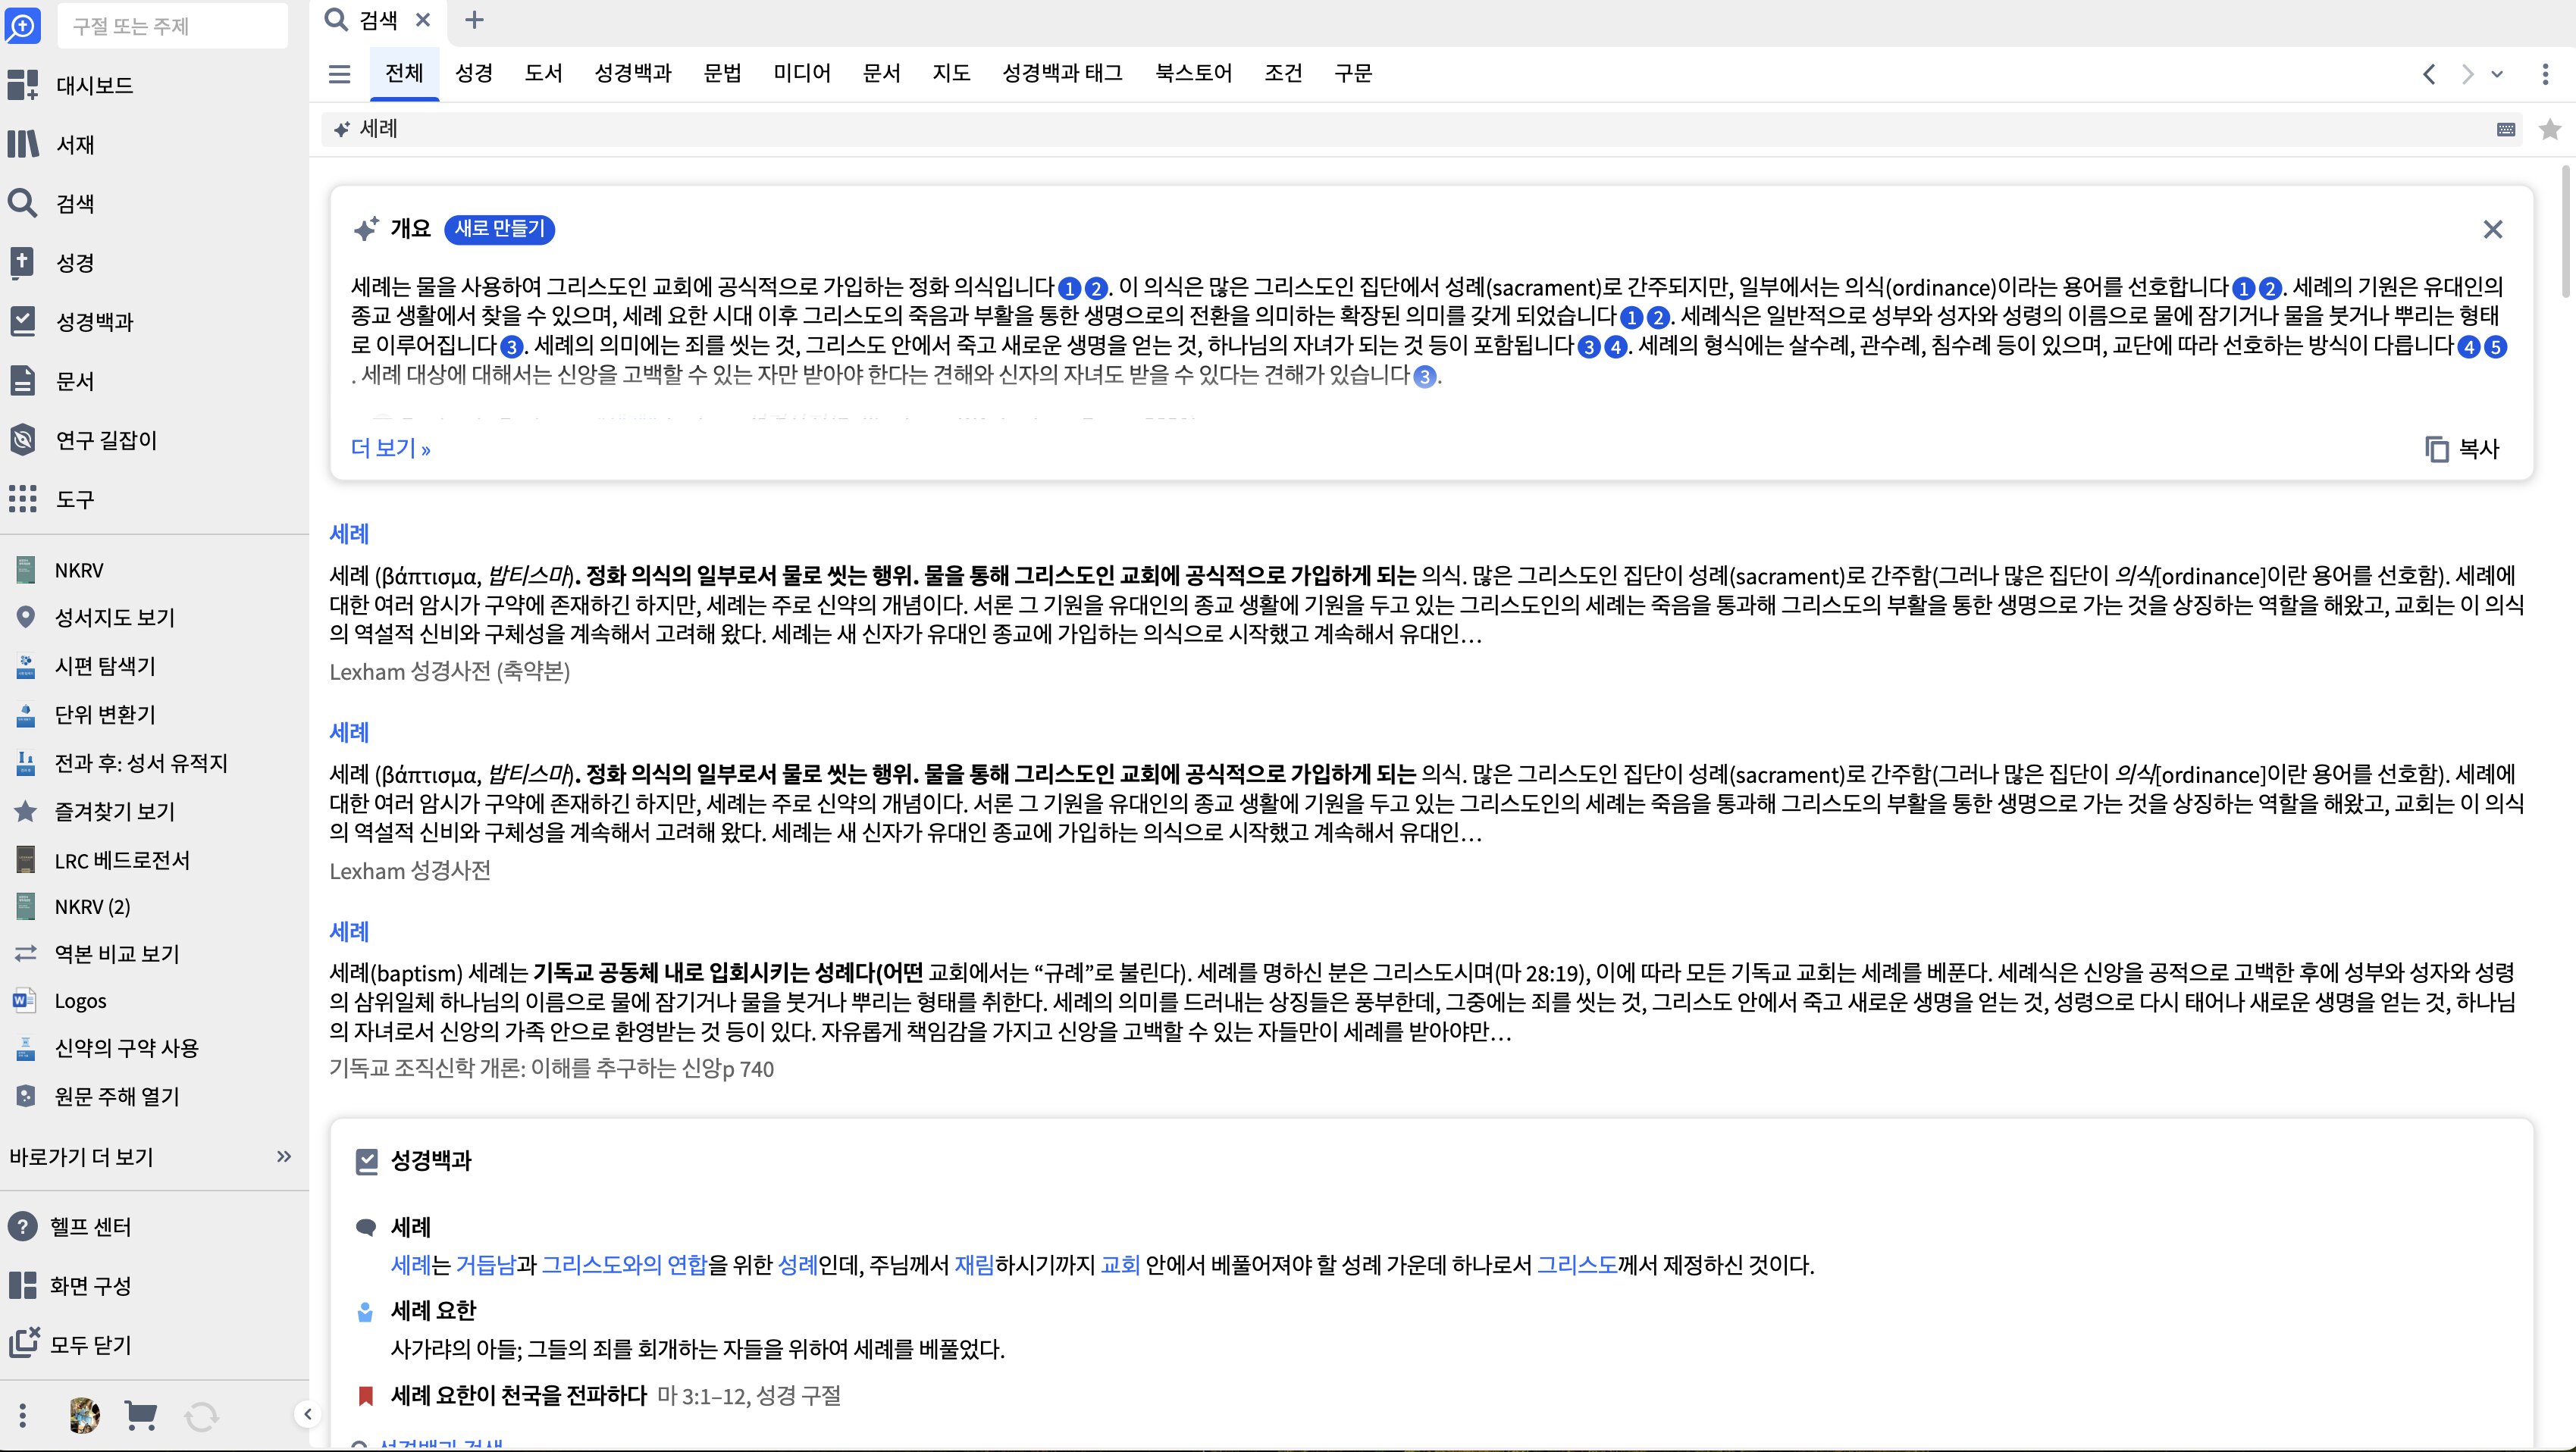The image size is (2576, 1452).
Task: Open the 세례 요한 factbook entry
Action: [x=433, y=1310]
